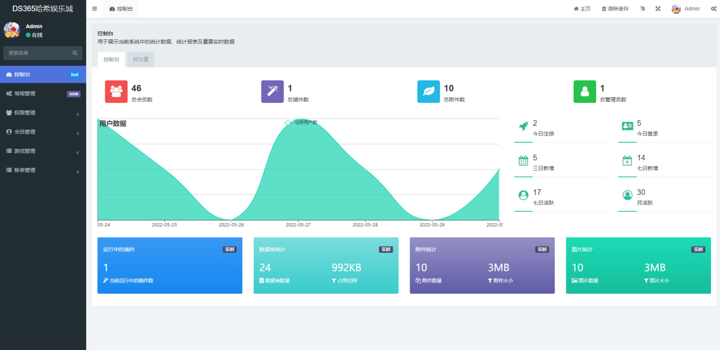Expand the 权限管理 sidebar menu

point(43,113)
